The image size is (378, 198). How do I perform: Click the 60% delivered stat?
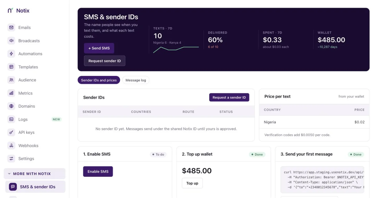pos(215,40)
